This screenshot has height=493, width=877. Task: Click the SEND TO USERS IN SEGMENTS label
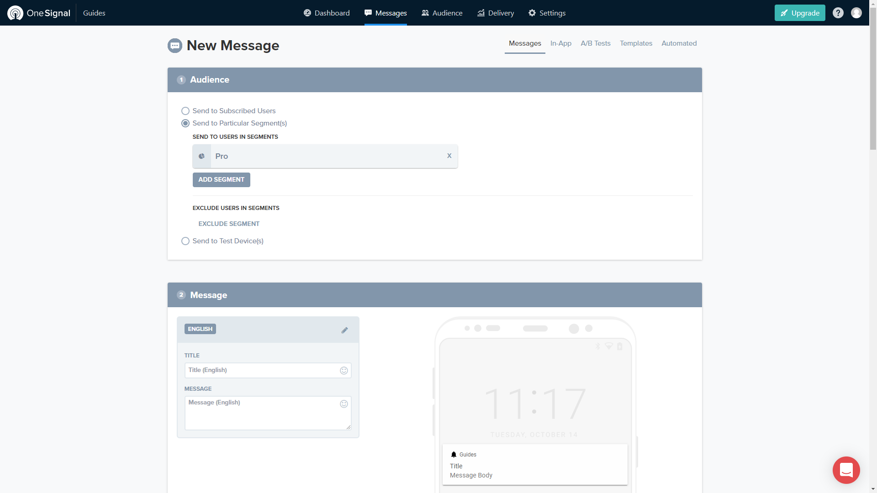[x=235, y=137]
